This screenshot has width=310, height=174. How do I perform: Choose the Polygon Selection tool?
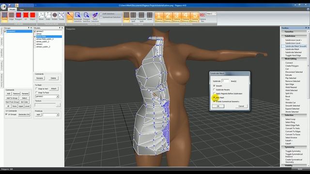(x=86, y=17)
